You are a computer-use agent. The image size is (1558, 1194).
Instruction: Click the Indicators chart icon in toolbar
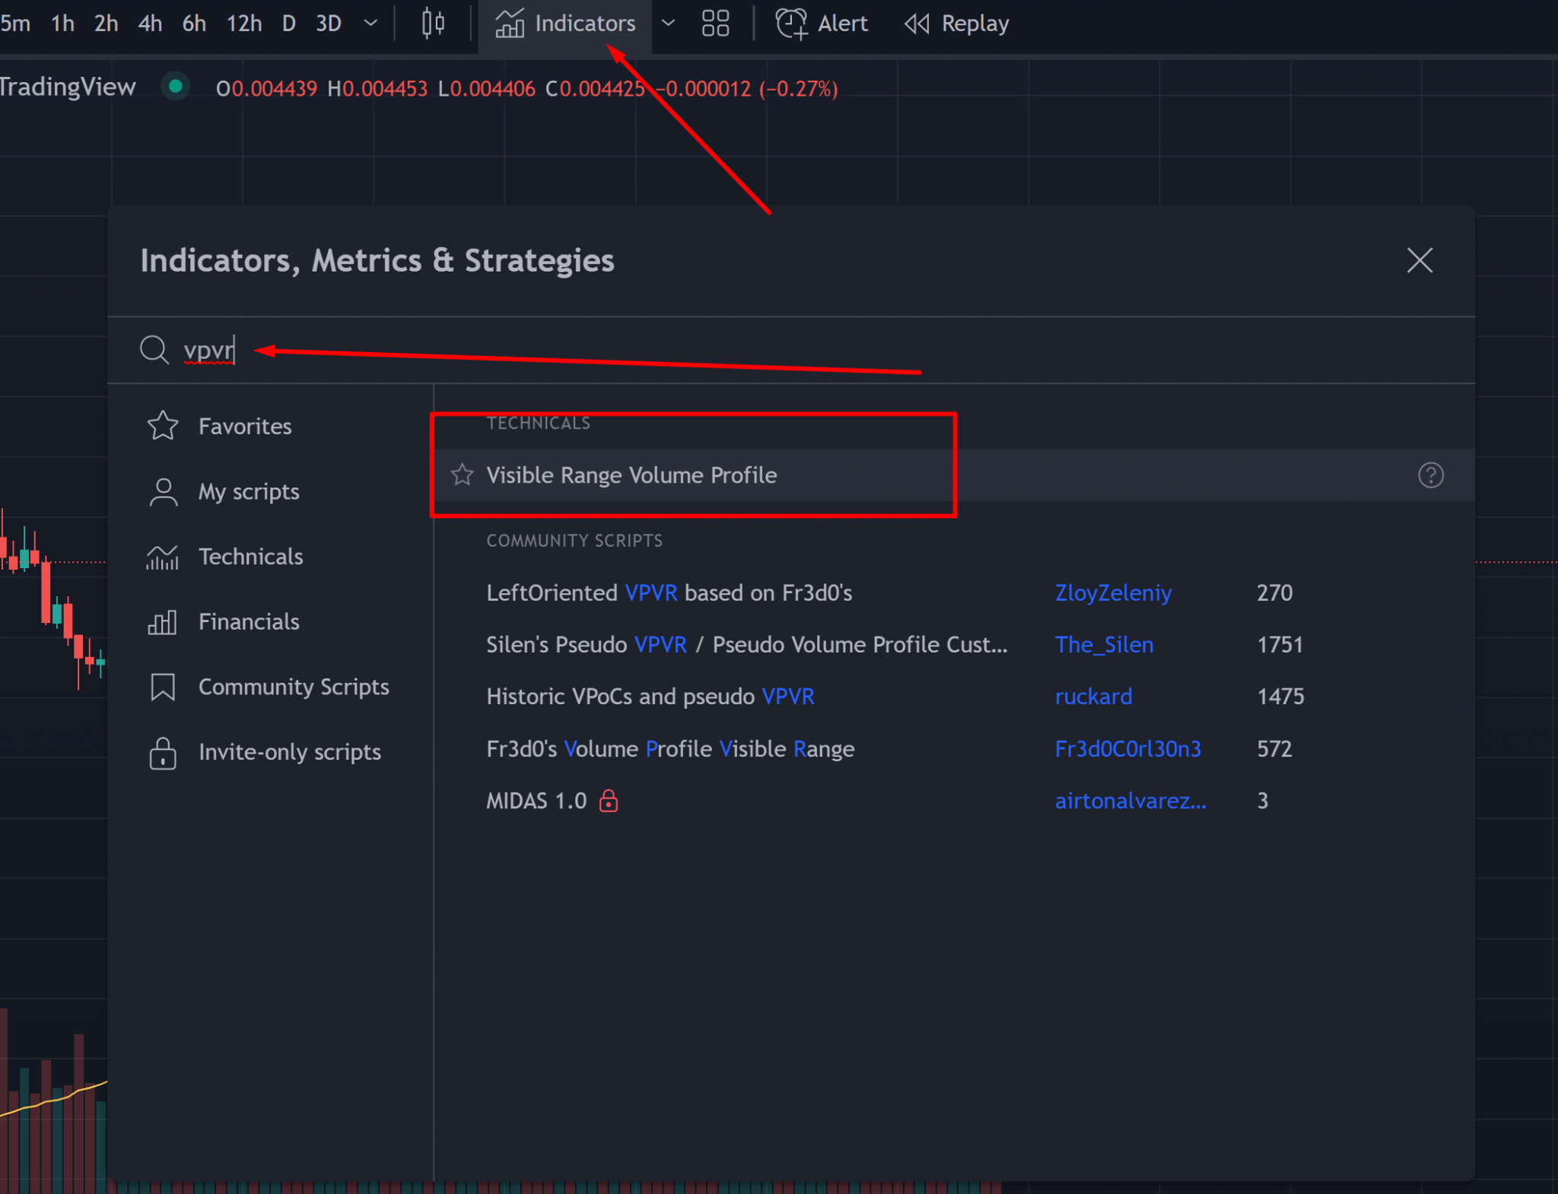click(510, 24)
